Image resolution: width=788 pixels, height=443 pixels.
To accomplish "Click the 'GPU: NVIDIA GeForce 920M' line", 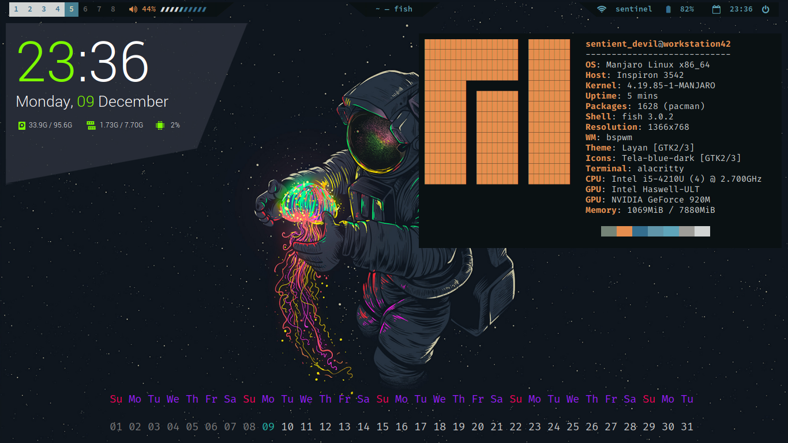I will coord(648,200).
